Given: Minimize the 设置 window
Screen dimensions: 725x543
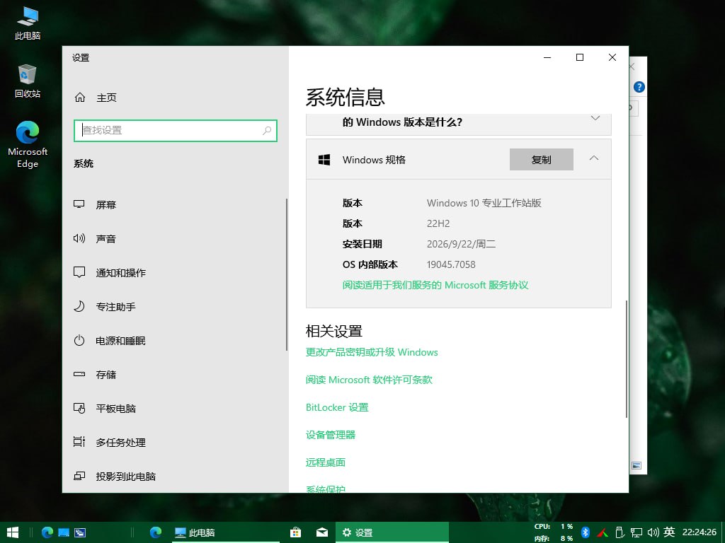Looking at the screenshot, I should click(x=547, y=57).
